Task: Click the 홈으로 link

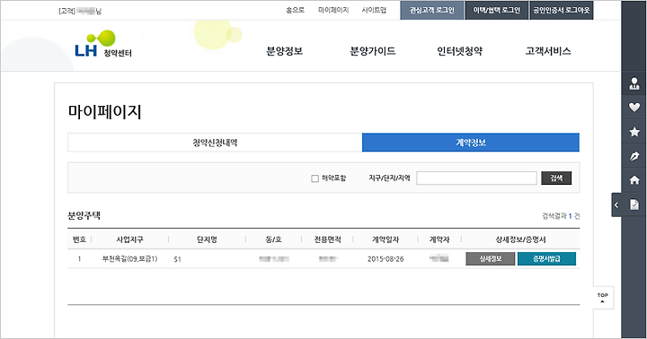Action: point(295,10)
